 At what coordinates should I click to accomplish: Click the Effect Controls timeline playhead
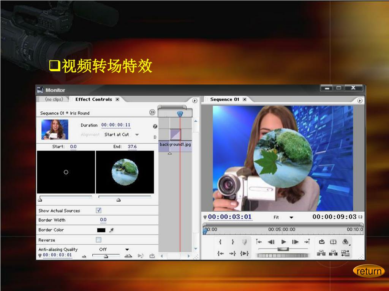[180, 114]
